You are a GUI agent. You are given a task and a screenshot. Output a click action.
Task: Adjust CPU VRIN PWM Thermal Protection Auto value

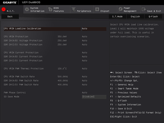tap(85, 69)
